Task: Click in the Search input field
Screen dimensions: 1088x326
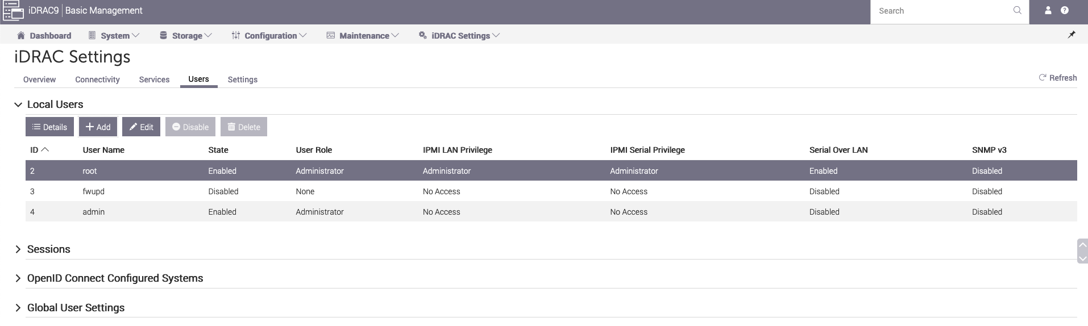Action: click(x=941, y=11)
